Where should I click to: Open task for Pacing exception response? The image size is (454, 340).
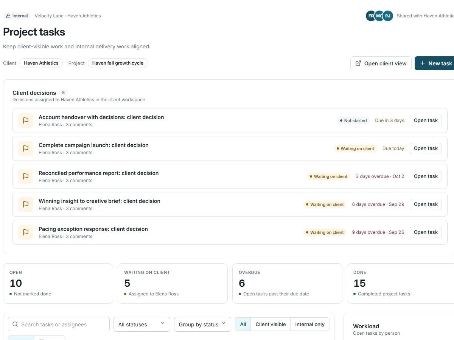coord(426,232)
